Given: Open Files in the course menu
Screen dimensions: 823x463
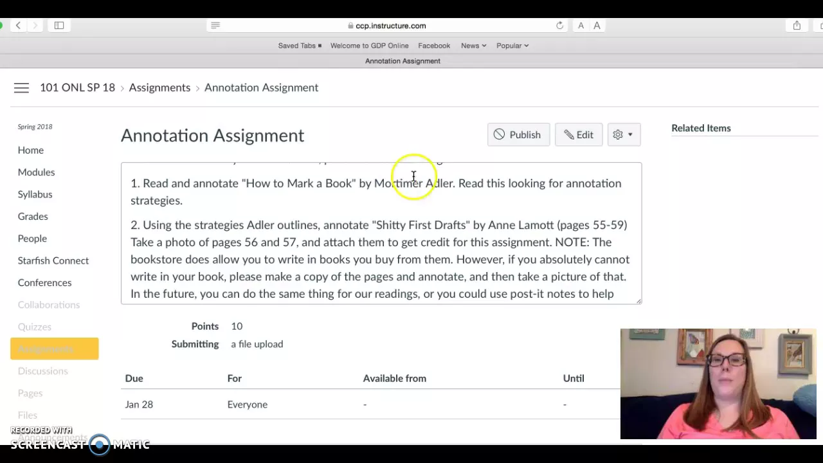Looking at the screenshot, I should (x=28, y=415).
